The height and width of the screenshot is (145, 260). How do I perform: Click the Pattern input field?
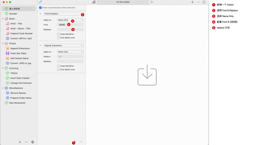[70, 57]
